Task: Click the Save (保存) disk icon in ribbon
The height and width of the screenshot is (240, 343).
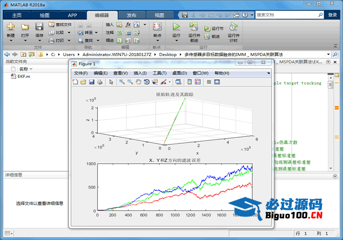Action: tap(39, 27)
